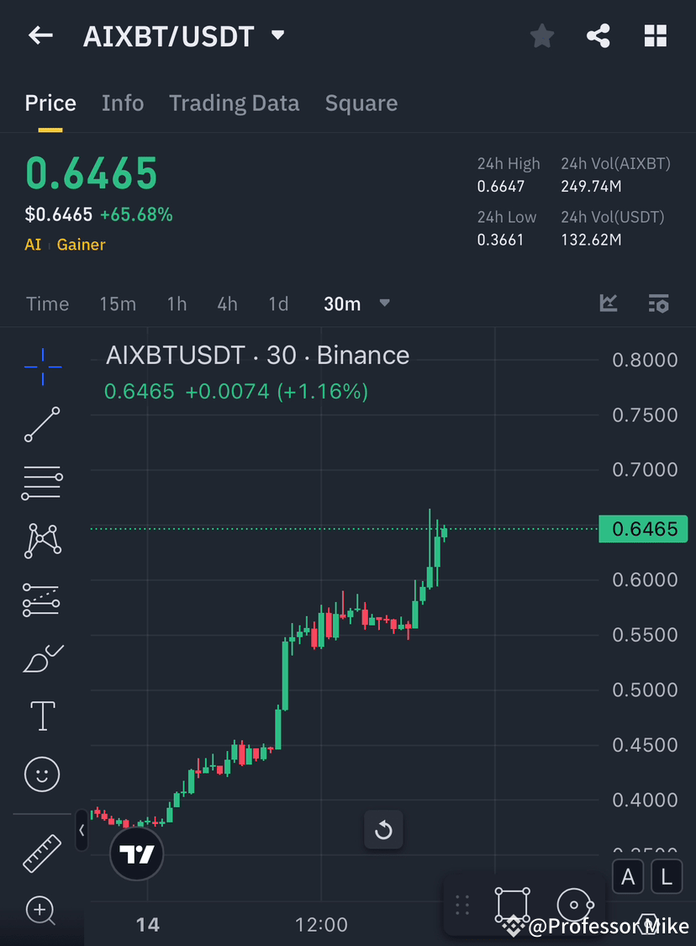Select the Crosshair tool
The image size is (696, 946).
point(42,366)
